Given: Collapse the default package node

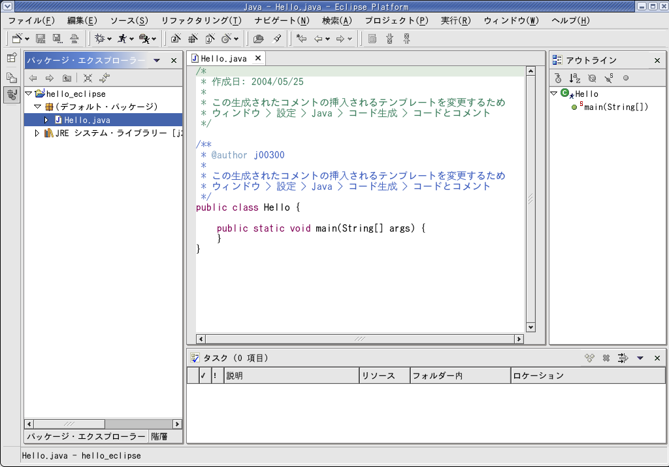Looking at the screenshot, I should click(37, 107).
